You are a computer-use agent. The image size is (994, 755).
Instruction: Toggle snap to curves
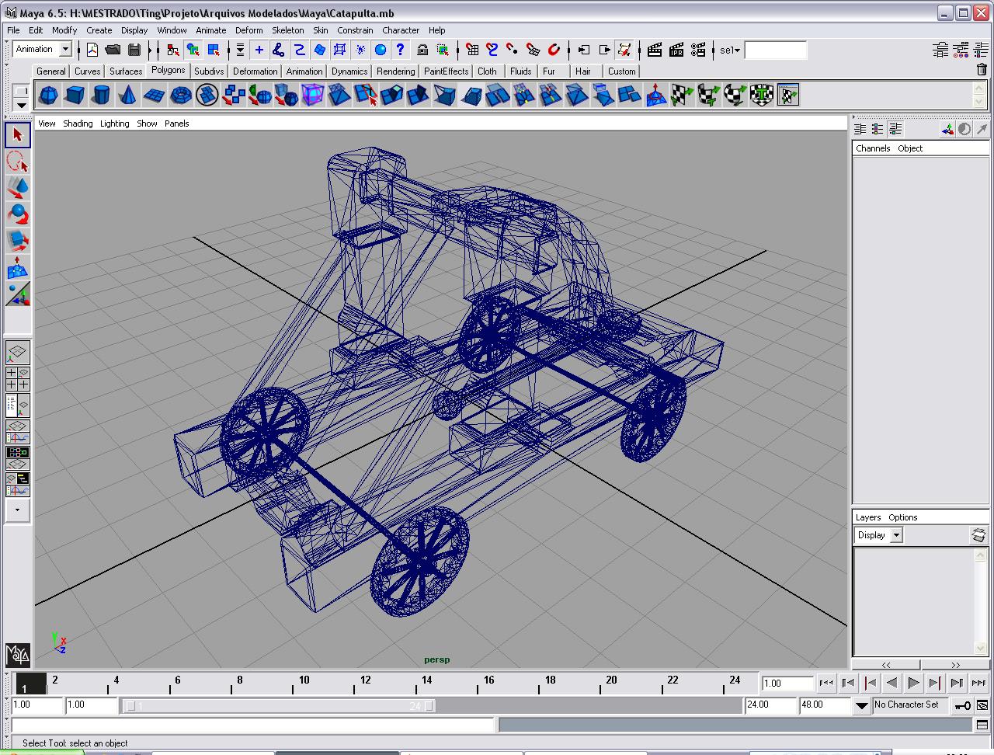[x=492, y=50]
